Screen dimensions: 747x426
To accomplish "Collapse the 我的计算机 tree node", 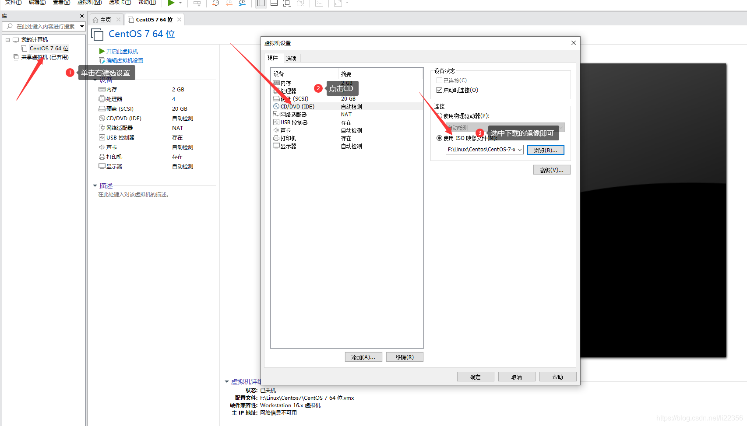I will pyautogui.click(x=7, y=40).
